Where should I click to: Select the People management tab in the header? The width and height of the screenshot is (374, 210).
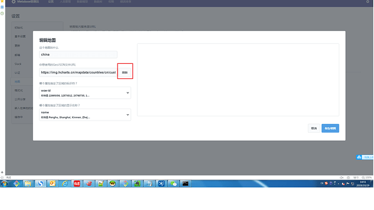pos(65,2)
